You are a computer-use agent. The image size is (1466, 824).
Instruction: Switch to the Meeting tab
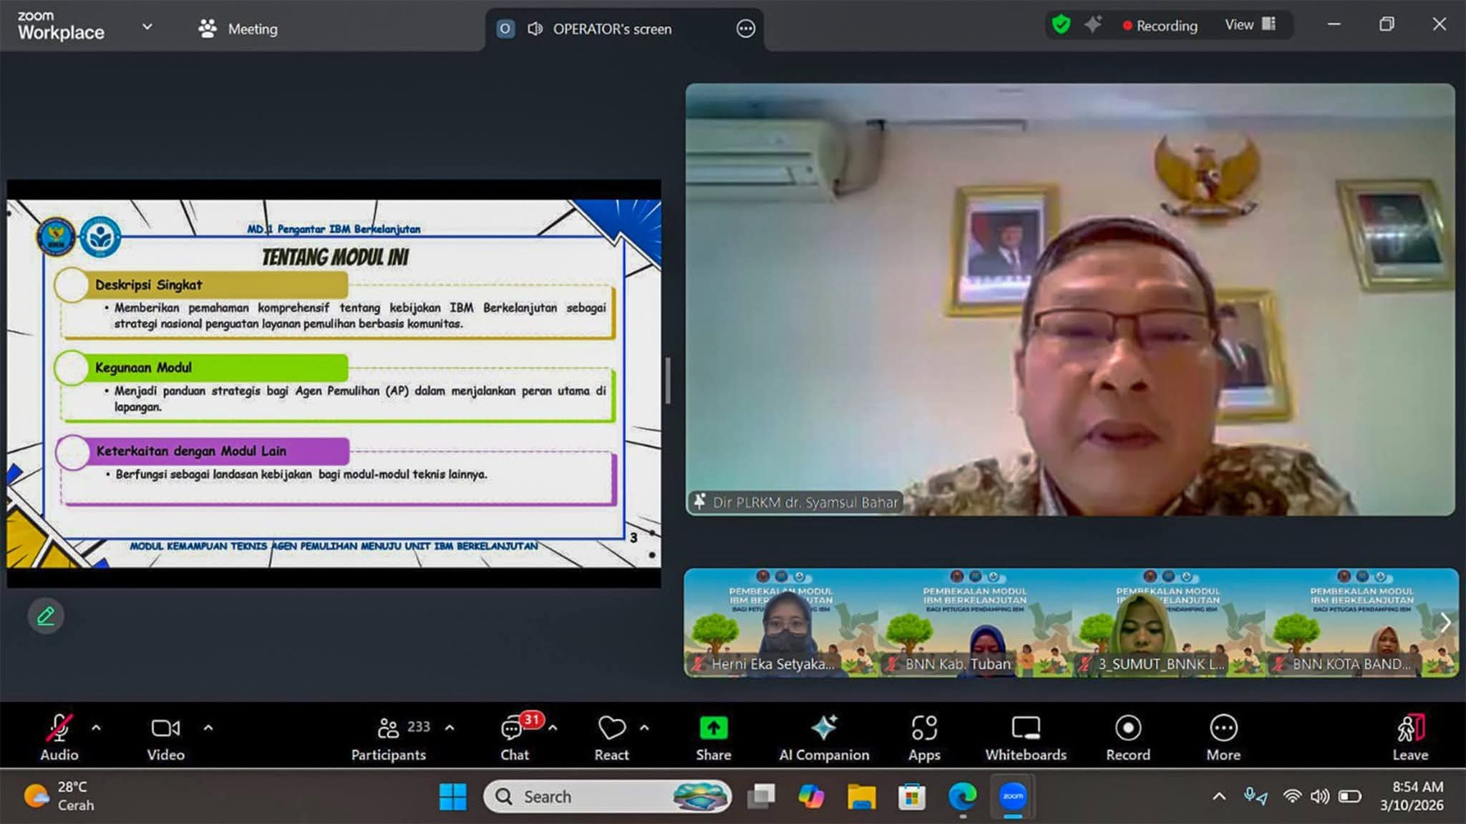click(x=238, y=29)
